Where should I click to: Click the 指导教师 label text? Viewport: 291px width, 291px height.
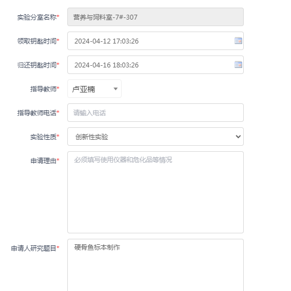pyautogui.click(x=45, y=89)
